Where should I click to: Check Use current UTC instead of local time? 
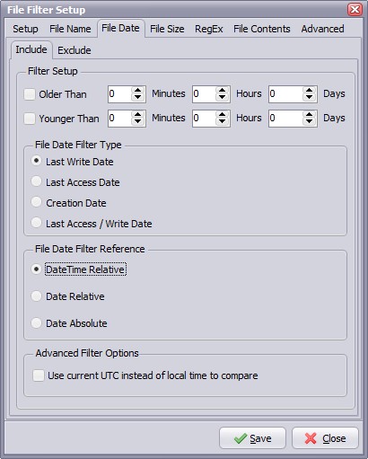pos(39,375)
